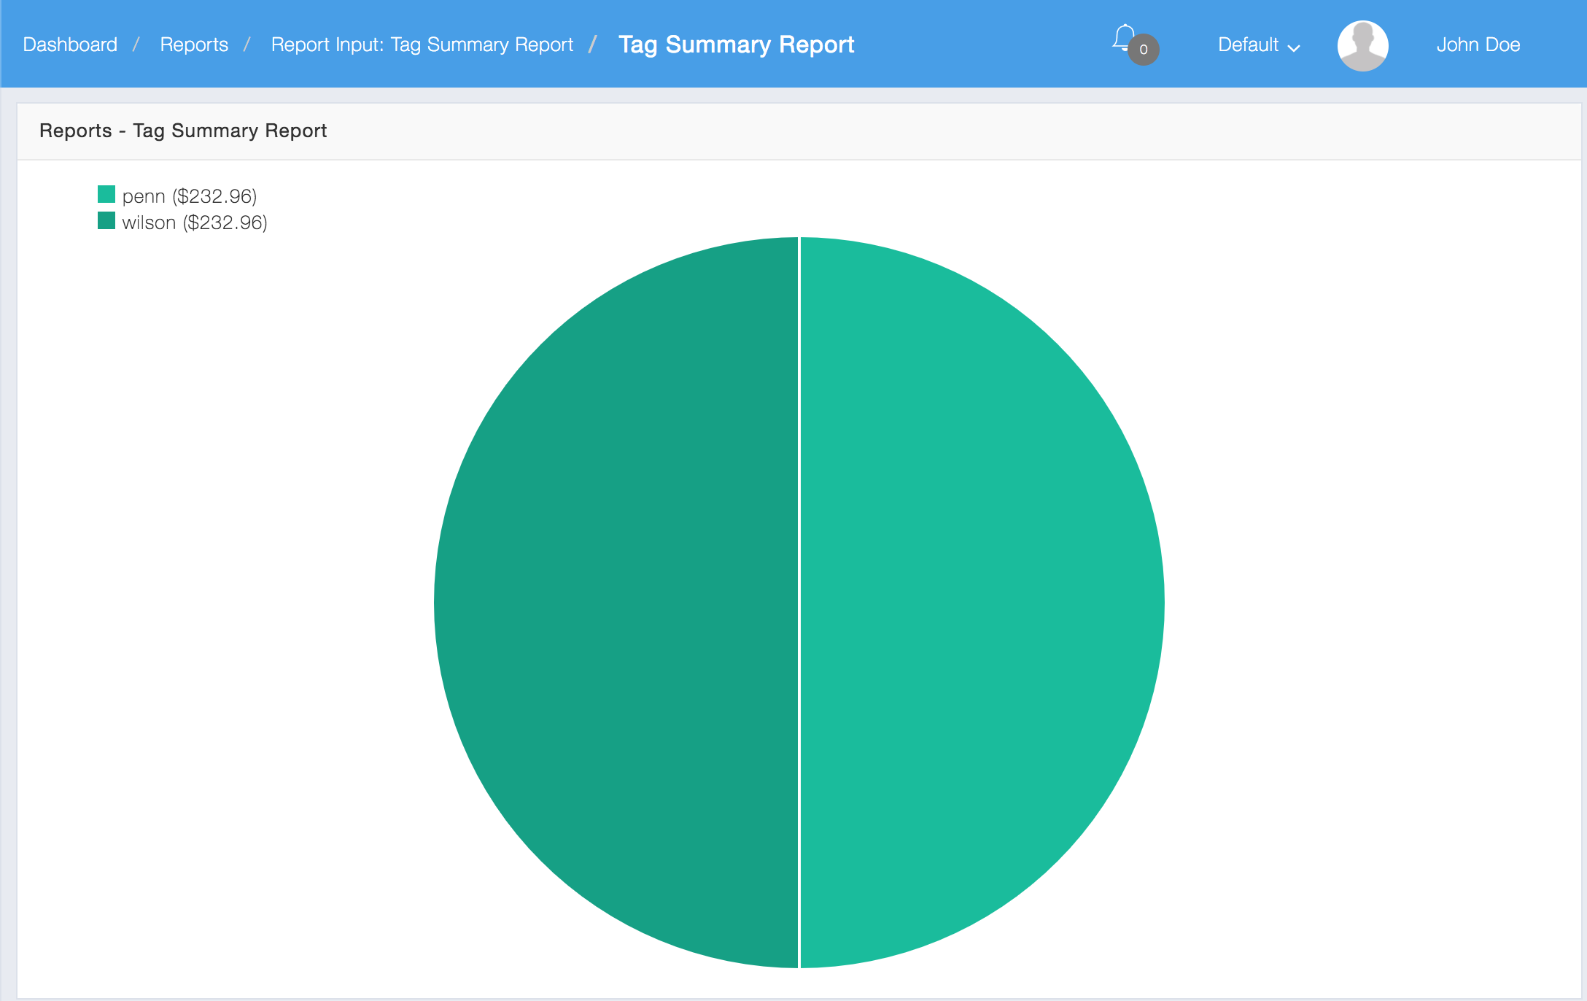Expand the Default workspace dropdown
This screenshot has height=1001, width=1587.
[x=1260, y=45]
